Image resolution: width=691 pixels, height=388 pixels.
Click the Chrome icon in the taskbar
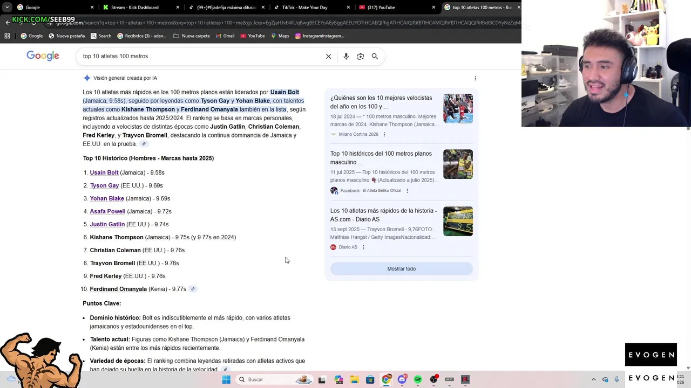tap(386, 379)
